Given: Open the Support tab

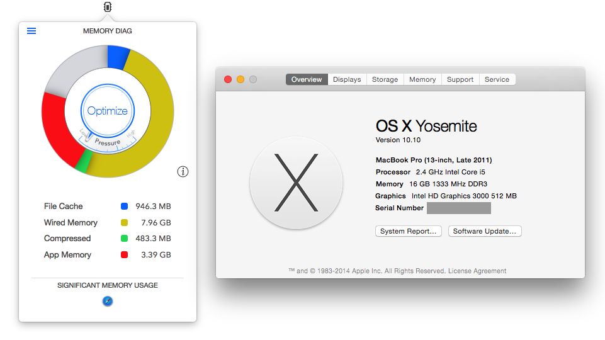Looking at the screenshot, I should [x=460, y=79].
